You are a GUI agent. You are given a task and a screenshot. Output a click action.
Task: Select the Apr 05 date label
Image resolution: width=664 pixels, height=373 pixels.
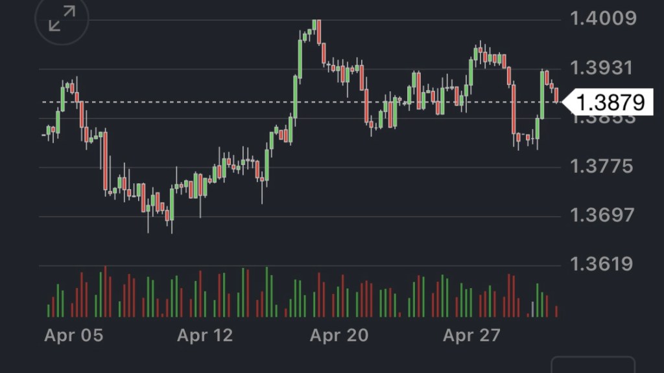[x=73, y=335]
